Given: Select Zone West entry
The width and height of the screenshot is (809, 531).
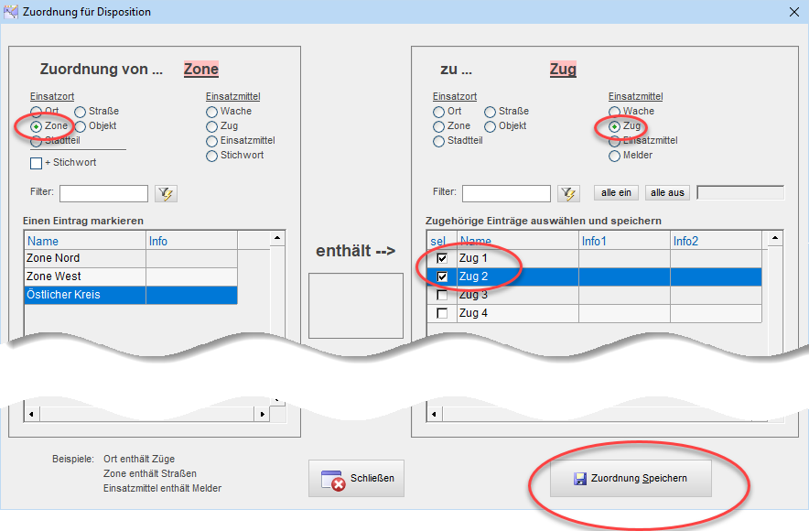Looking at the screenshot, I should point(84,276).
